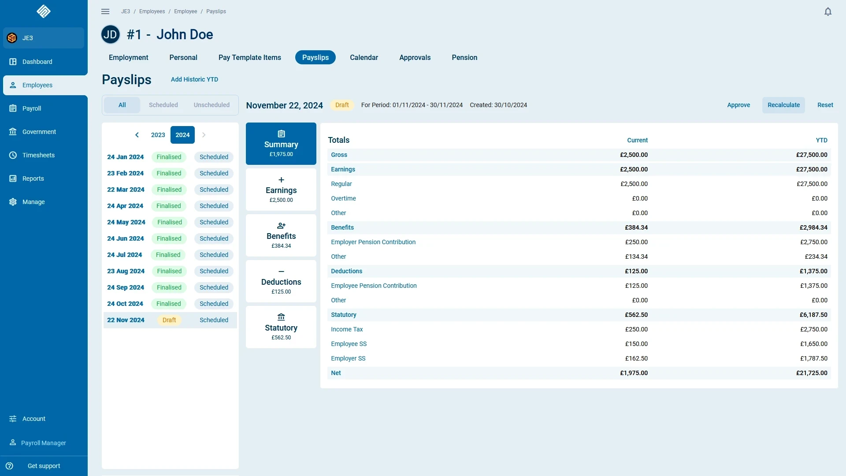The height and width of the screenshot is (476, 846).
Task: Toggle the Scheduled payslips filter
Action: coord(163,104)
